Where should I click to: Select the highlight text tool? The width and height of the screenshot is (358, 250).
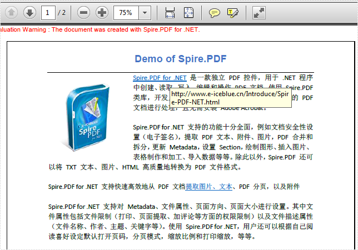point(233,12)
